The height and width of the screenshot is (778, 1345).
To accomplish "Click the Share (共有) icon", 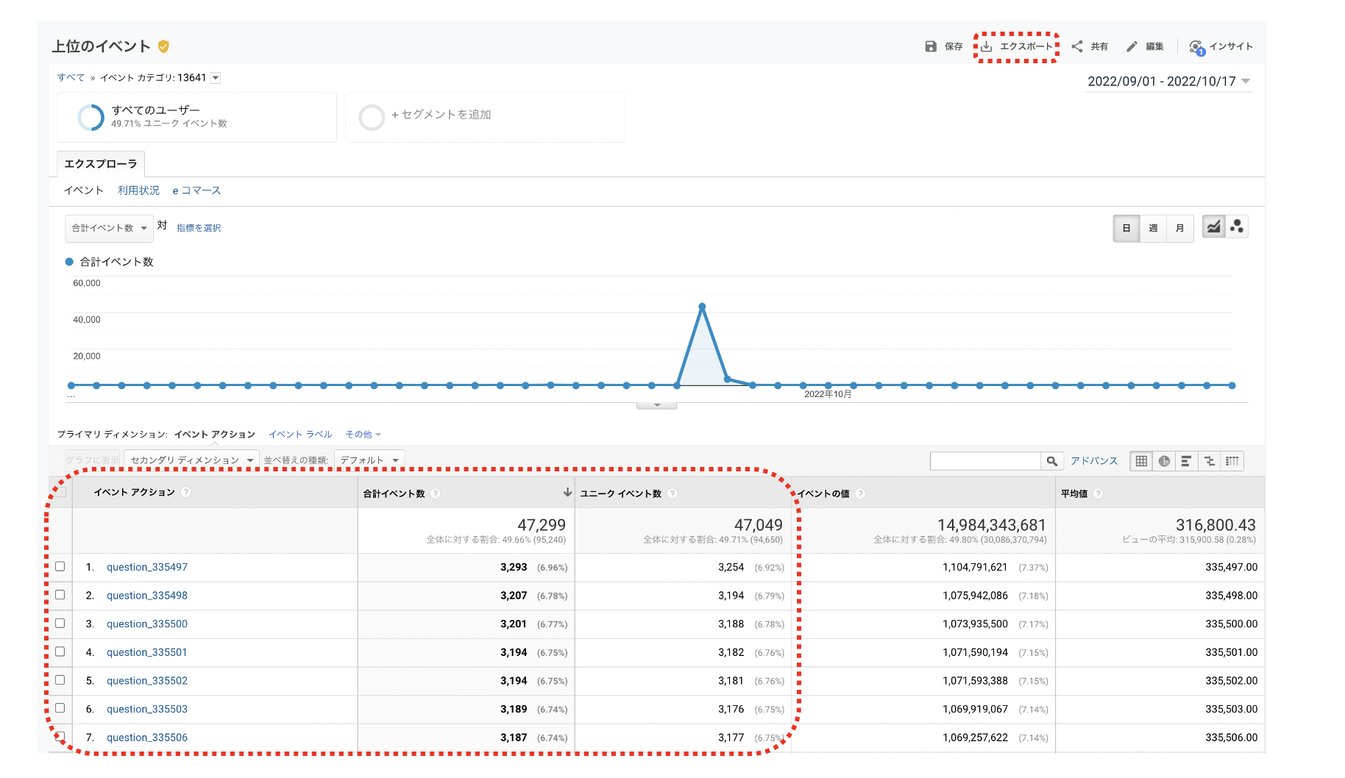I will [1077, 46].
